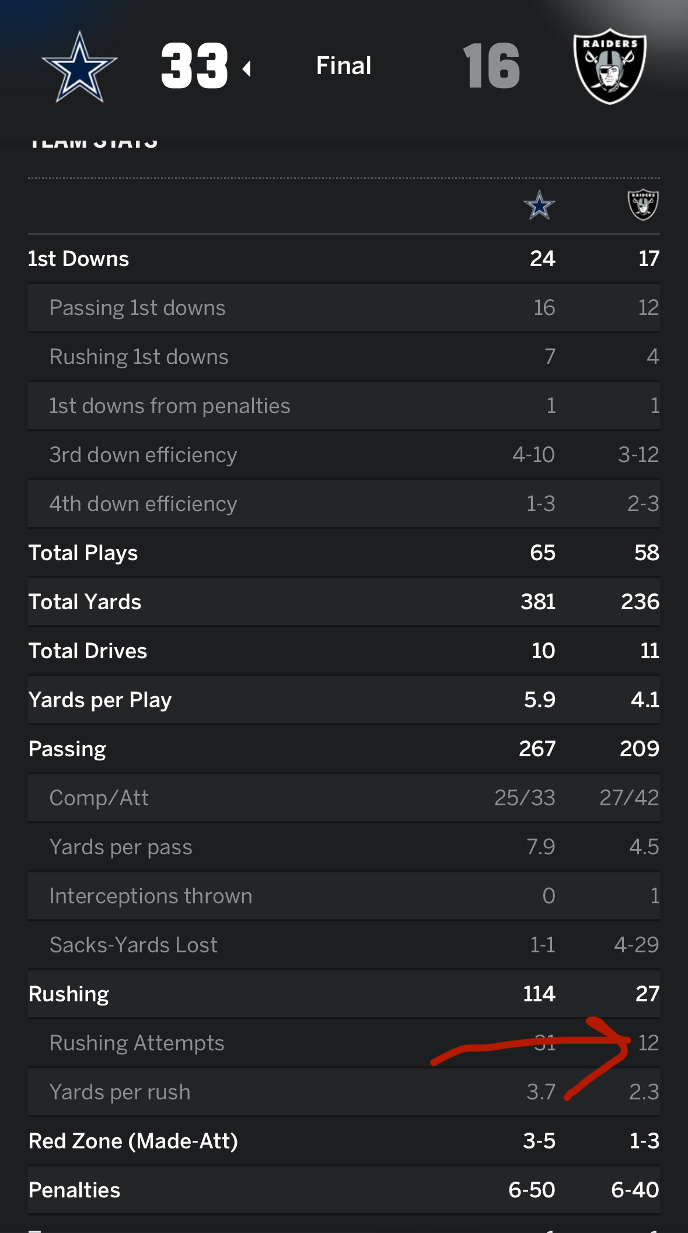The image size is (688, 1233).
Task: Click the small Raiders column header icon
Action: pyautogui.click(x=642, y=205)
